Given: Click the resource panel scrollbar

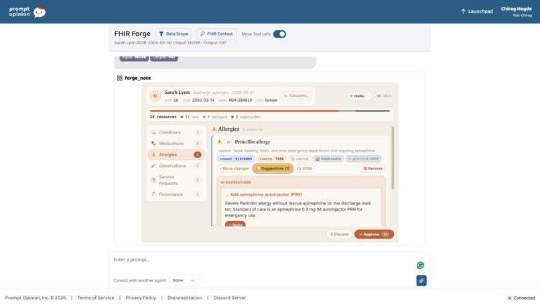Looking at the screenshot, I should (393, 158).
